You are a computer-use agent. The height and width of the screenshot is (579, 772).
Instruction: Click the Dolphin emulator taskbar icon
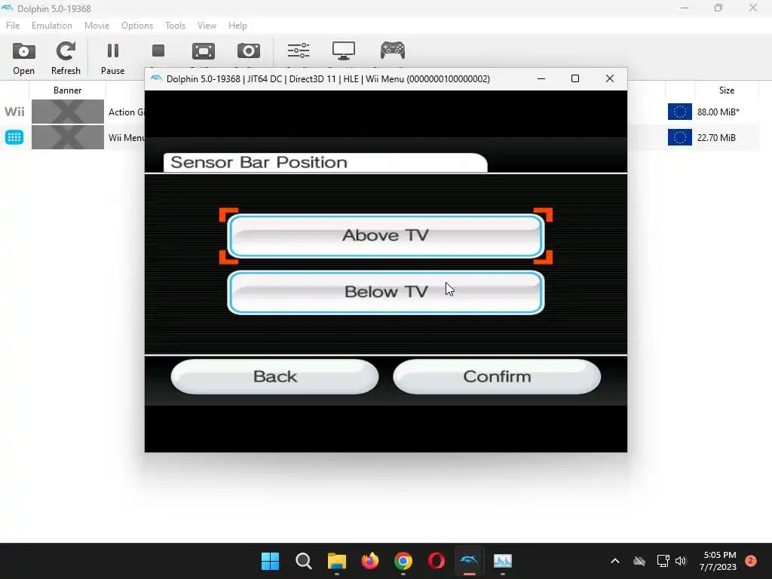[469, 561]
